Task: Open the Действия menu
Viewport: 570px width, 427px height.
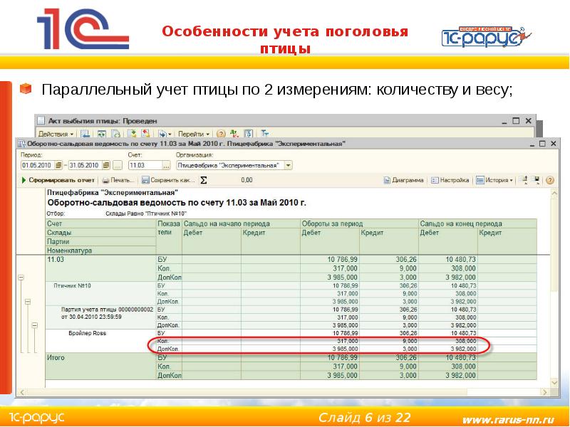Action: pos(56,134)
